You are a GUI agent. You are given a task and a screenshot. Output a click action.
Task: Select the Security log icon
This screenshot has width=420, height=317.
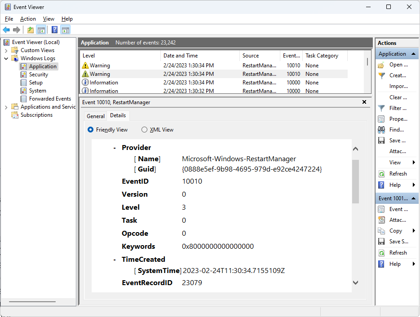click(x=23, y=75)
